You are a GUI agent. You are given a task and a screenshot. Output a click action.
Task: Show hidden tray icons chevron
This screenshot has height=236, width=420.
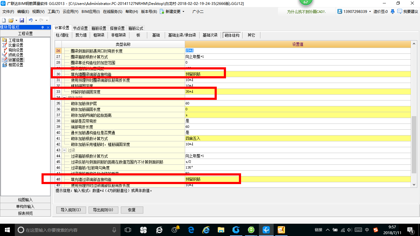pos(327,230)
